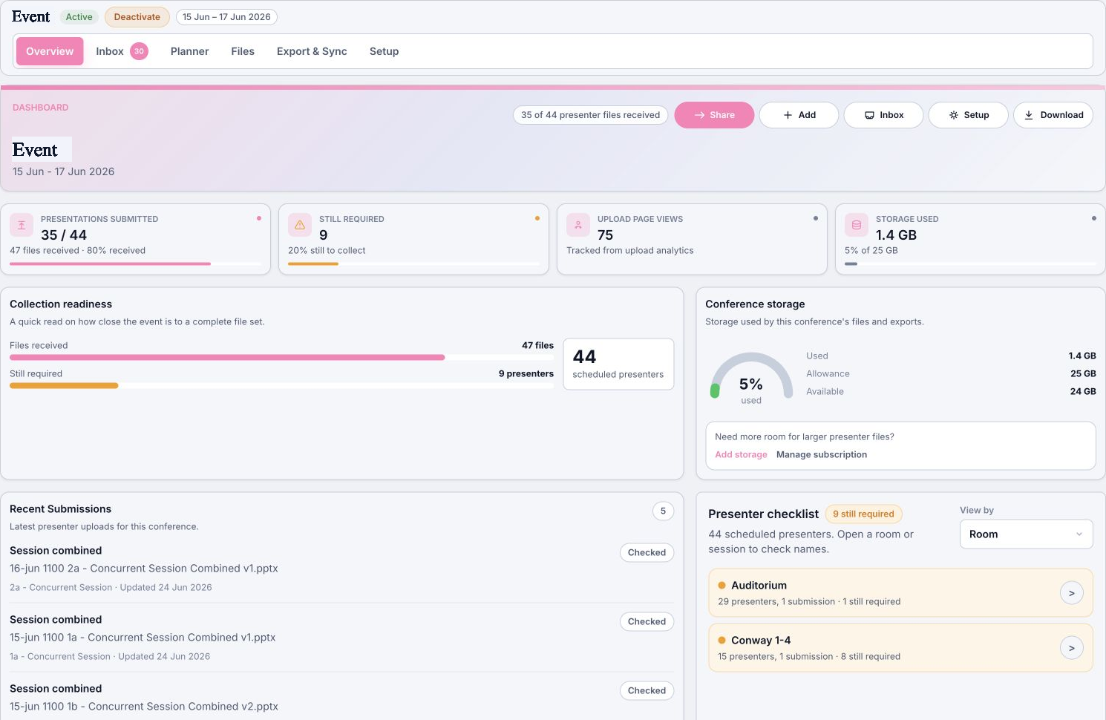
Task: Go to the Planner tab
Action: [x=189, y=51]
